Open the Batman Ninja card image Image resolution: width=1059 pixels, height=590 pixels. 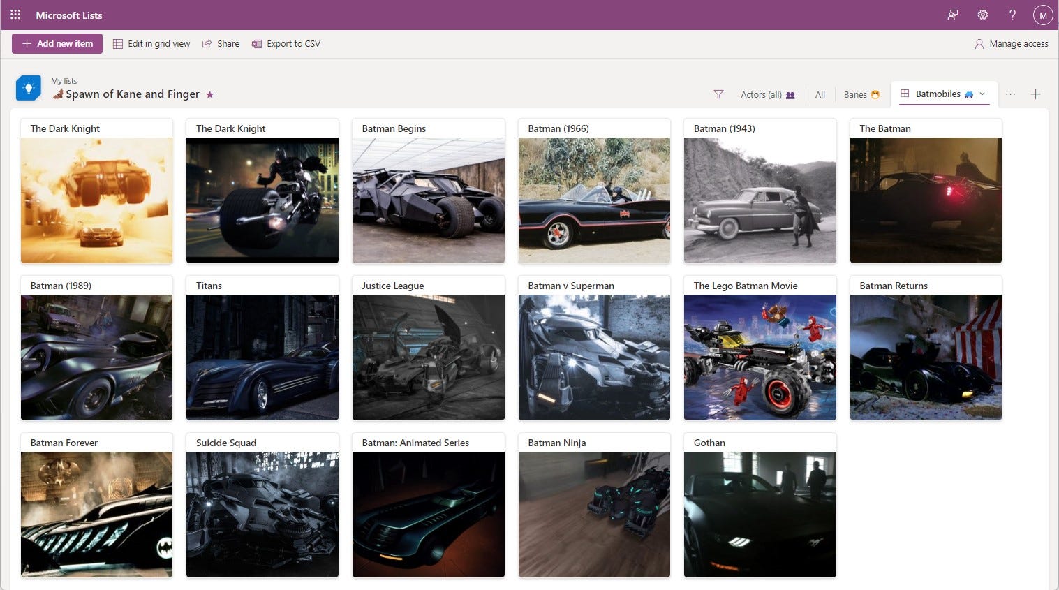point(594,515)
